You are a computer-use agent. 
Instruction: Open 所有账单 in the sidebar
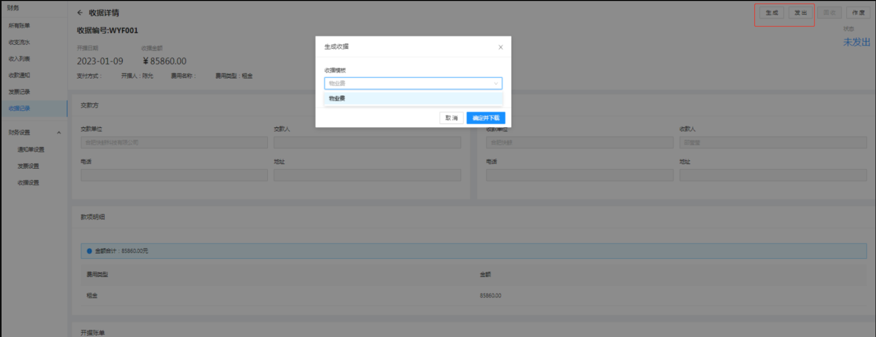(19, 25)
